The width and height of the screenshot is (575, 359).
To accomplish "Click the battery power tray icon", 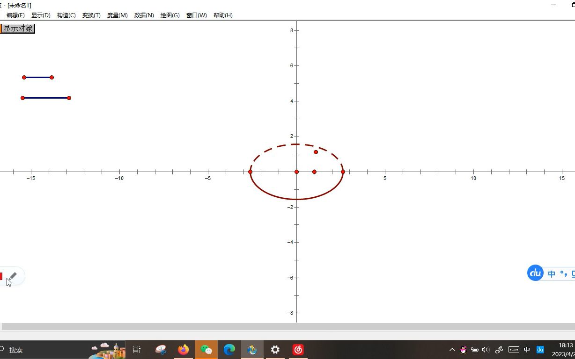I will (x=475, y=350).
